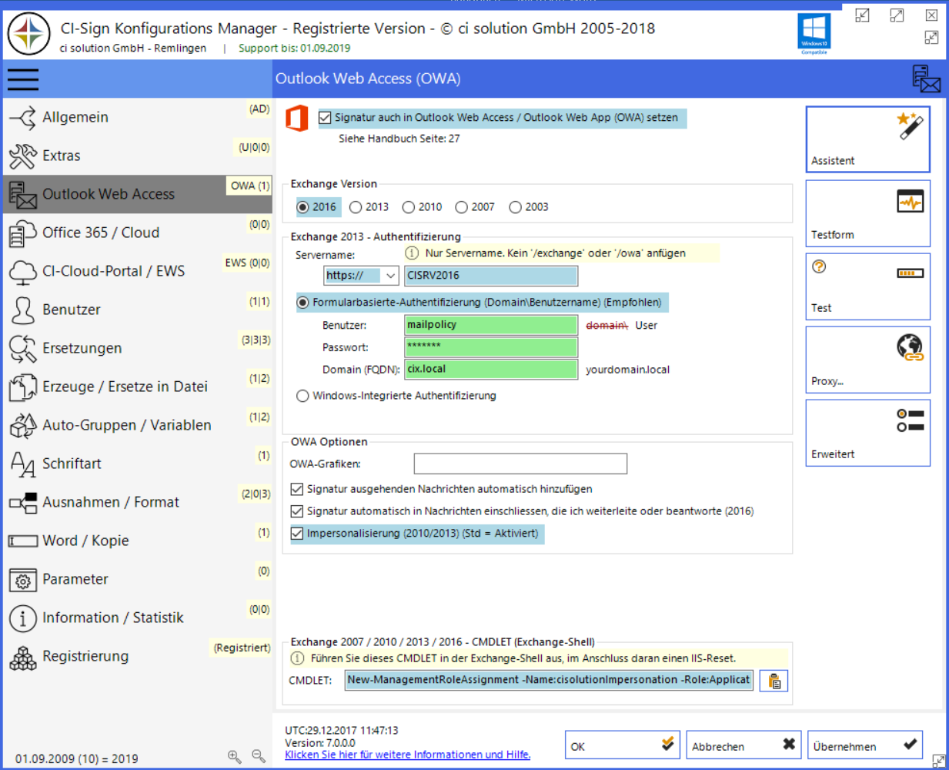The width and height of the screenshot is (949, 770).
Task: Click the zoom in magnifier icon
Action: coord(235,757)
